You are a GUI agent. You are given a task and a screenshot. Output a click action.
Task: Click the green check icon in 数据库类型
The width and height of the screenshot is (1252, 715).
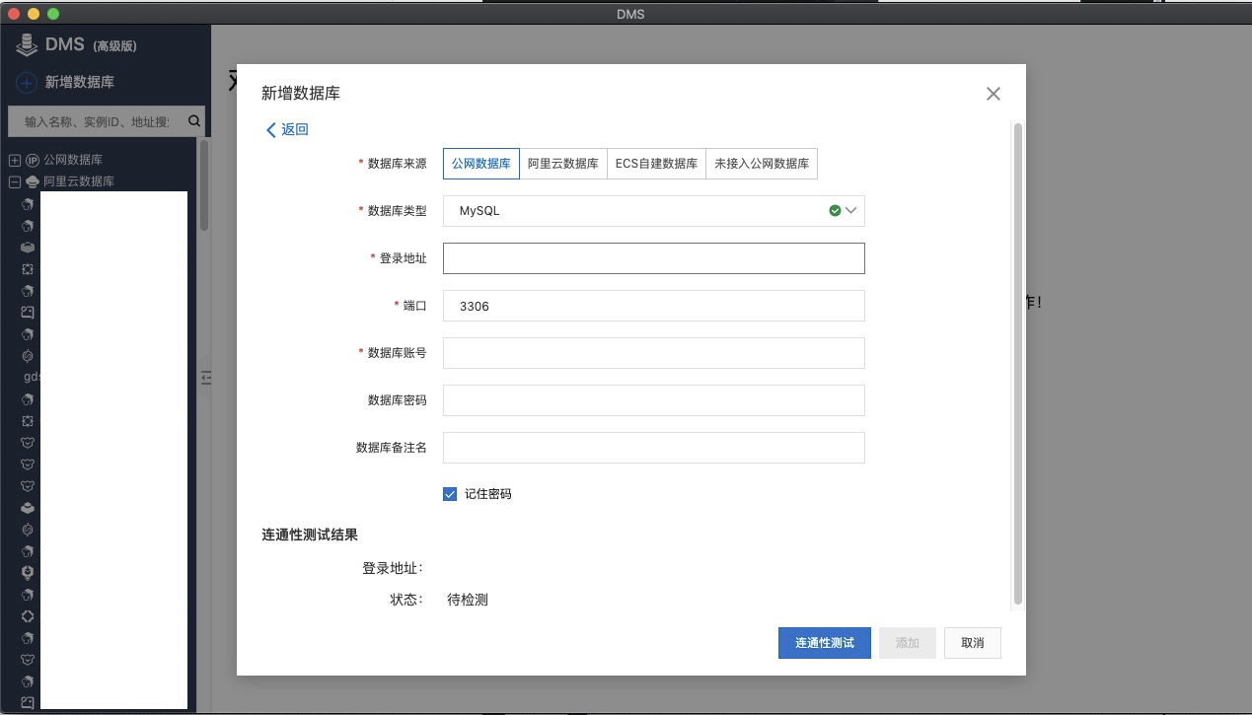(835, 211)
